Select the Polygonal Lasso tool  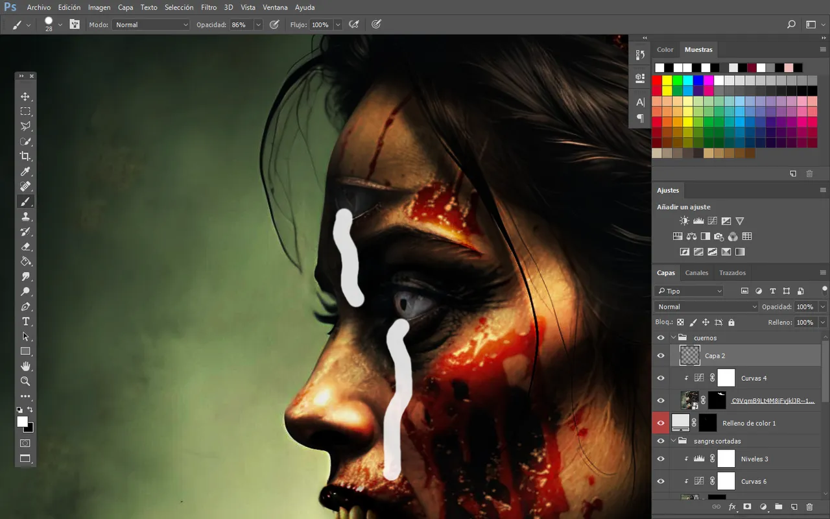[x=25, y=127]
